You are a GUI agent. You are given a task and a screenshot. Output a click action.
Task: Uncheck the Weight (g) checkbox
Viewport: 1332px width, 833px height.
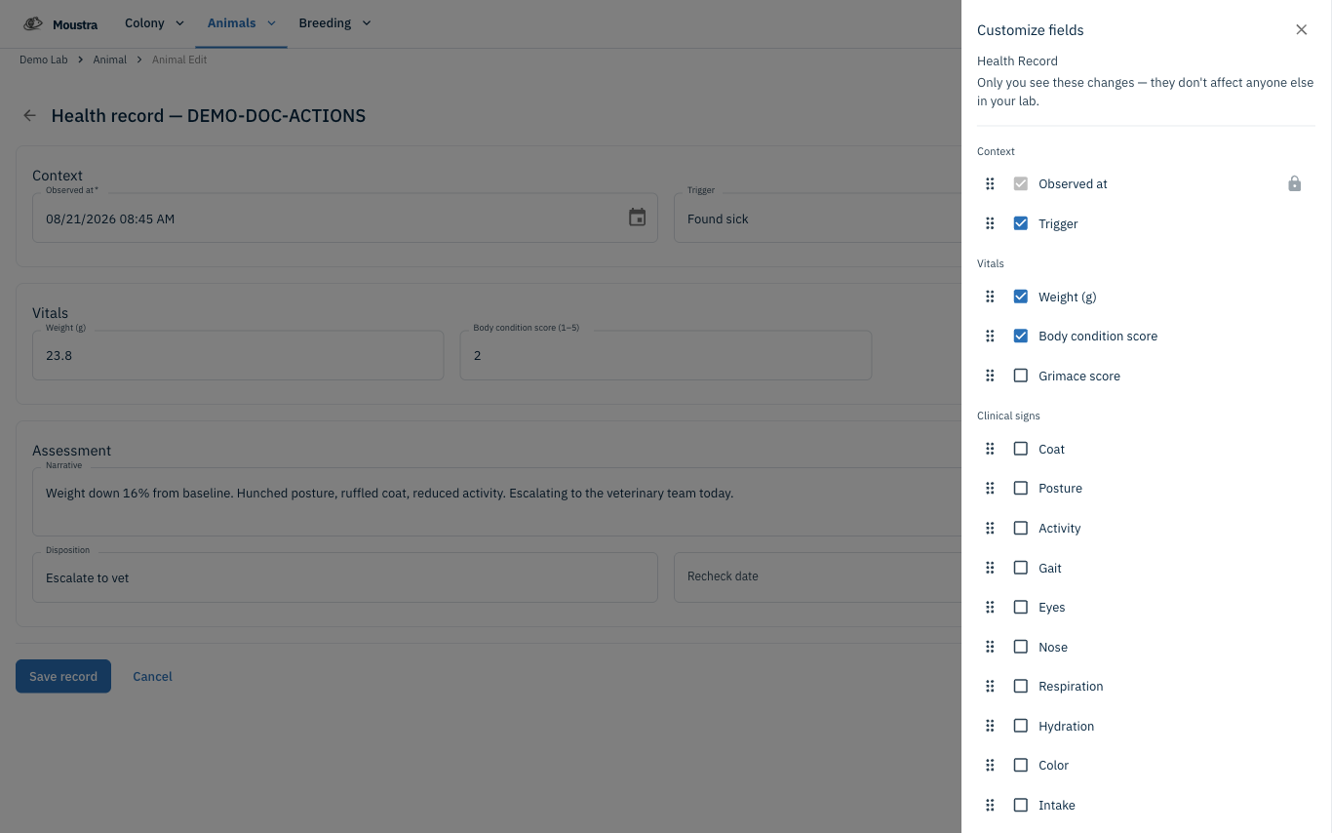pos(1020,297)
